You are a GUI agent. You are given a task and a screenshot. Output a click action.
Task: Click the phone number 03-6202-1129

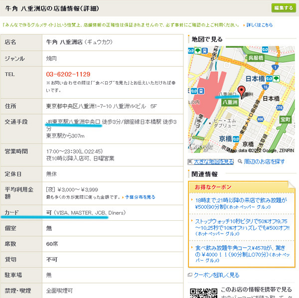(x=68, y=74)
